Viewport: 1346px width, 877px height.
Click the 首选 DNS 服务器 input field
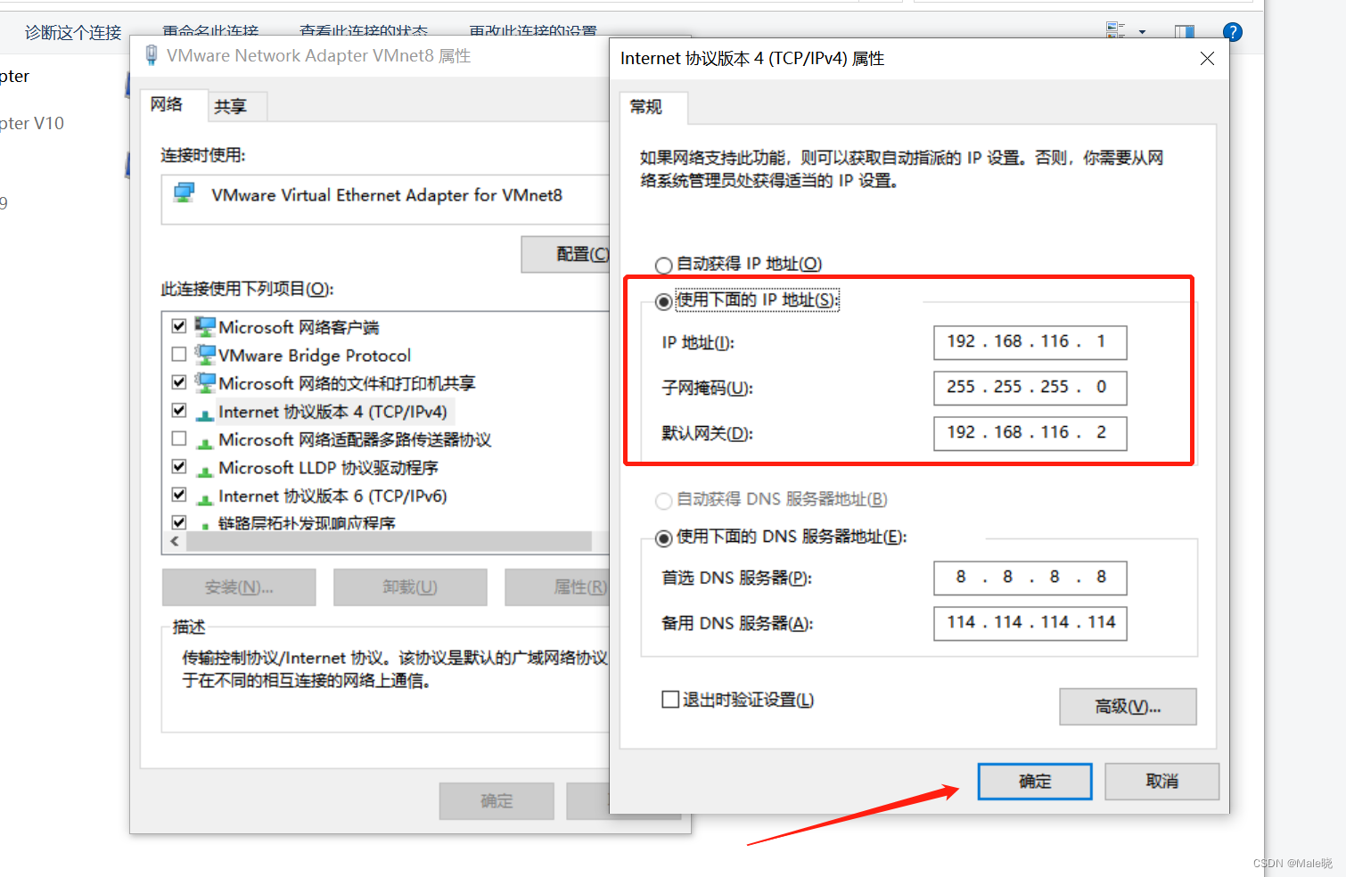point(1029,578)
